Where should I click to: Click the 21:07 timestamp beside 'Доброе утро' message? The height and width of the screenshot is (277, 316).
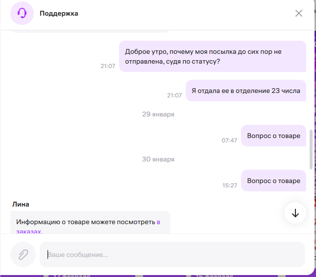(108, 66)
